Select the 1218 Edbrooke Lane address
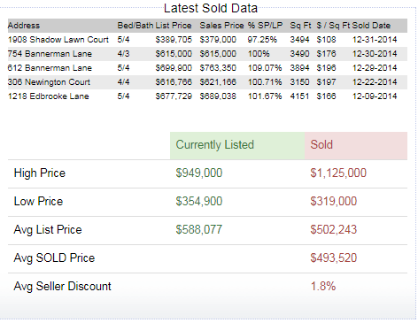 48,96
